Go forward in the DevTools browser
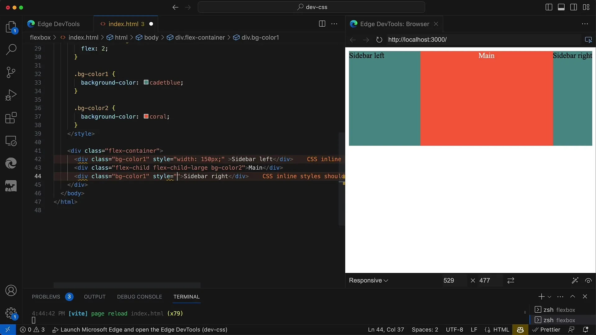This screenshot has width=596, height=335. click(366, 40)
